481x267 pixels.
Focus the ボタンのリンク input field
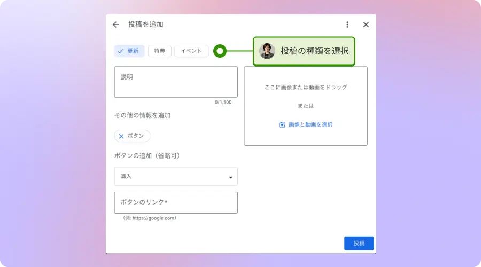click(176, 202)
